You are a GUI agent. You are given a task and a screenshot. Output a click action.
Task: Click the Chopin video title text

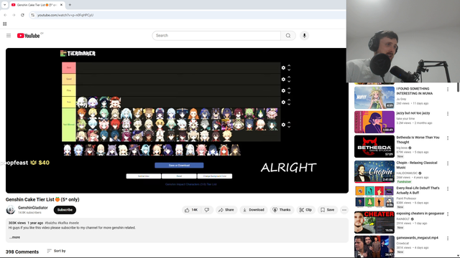click(417, 165)
